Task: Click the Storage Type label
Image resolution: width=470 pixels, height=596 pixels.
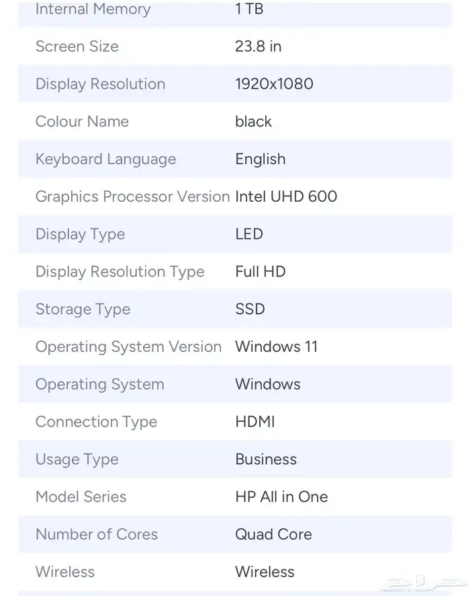Action: pos(83,309)
